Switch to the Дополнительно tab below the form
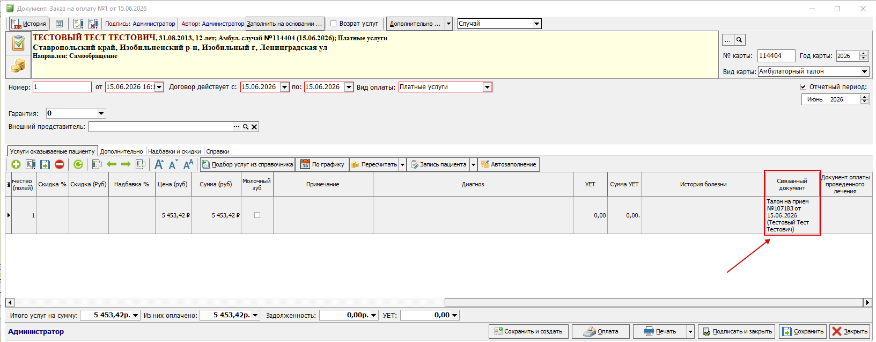Image resolution: width=876 pixels, height=342 pixels. [x=122, y=151]
